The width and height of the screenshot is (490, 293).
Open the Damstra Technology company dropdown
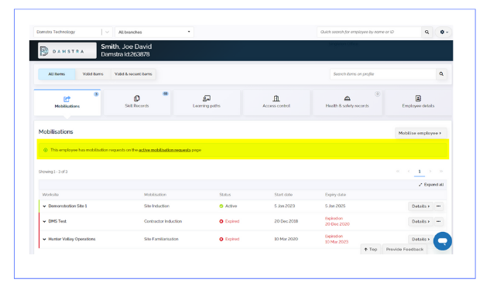tap(73, 32)
